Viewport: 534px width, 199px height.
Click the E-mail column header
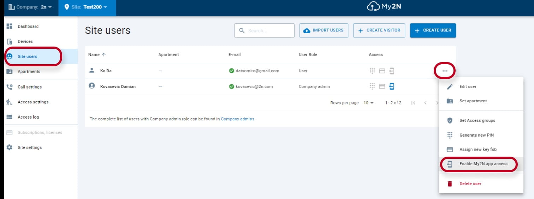coord(235,55)
